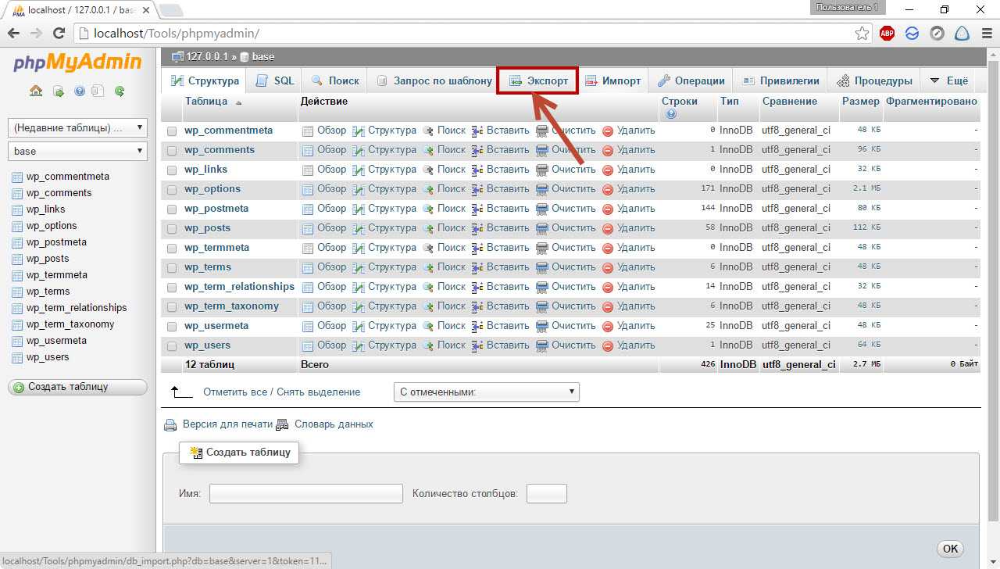The height and width of the screenshot is (569, 1000).
Task: Open the Импорт tab
Action: [613, 81]
